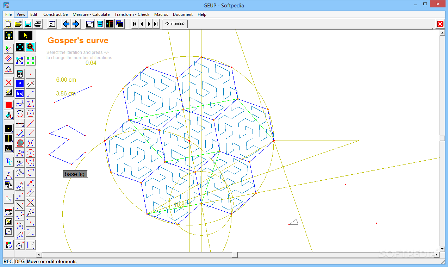Select the TT text style tool

tap(9, 162)
